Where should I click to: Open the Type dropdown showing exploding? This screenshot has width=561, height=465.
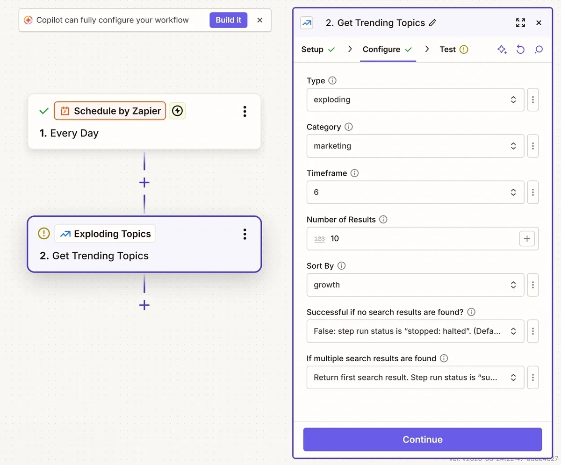(415, 100)
